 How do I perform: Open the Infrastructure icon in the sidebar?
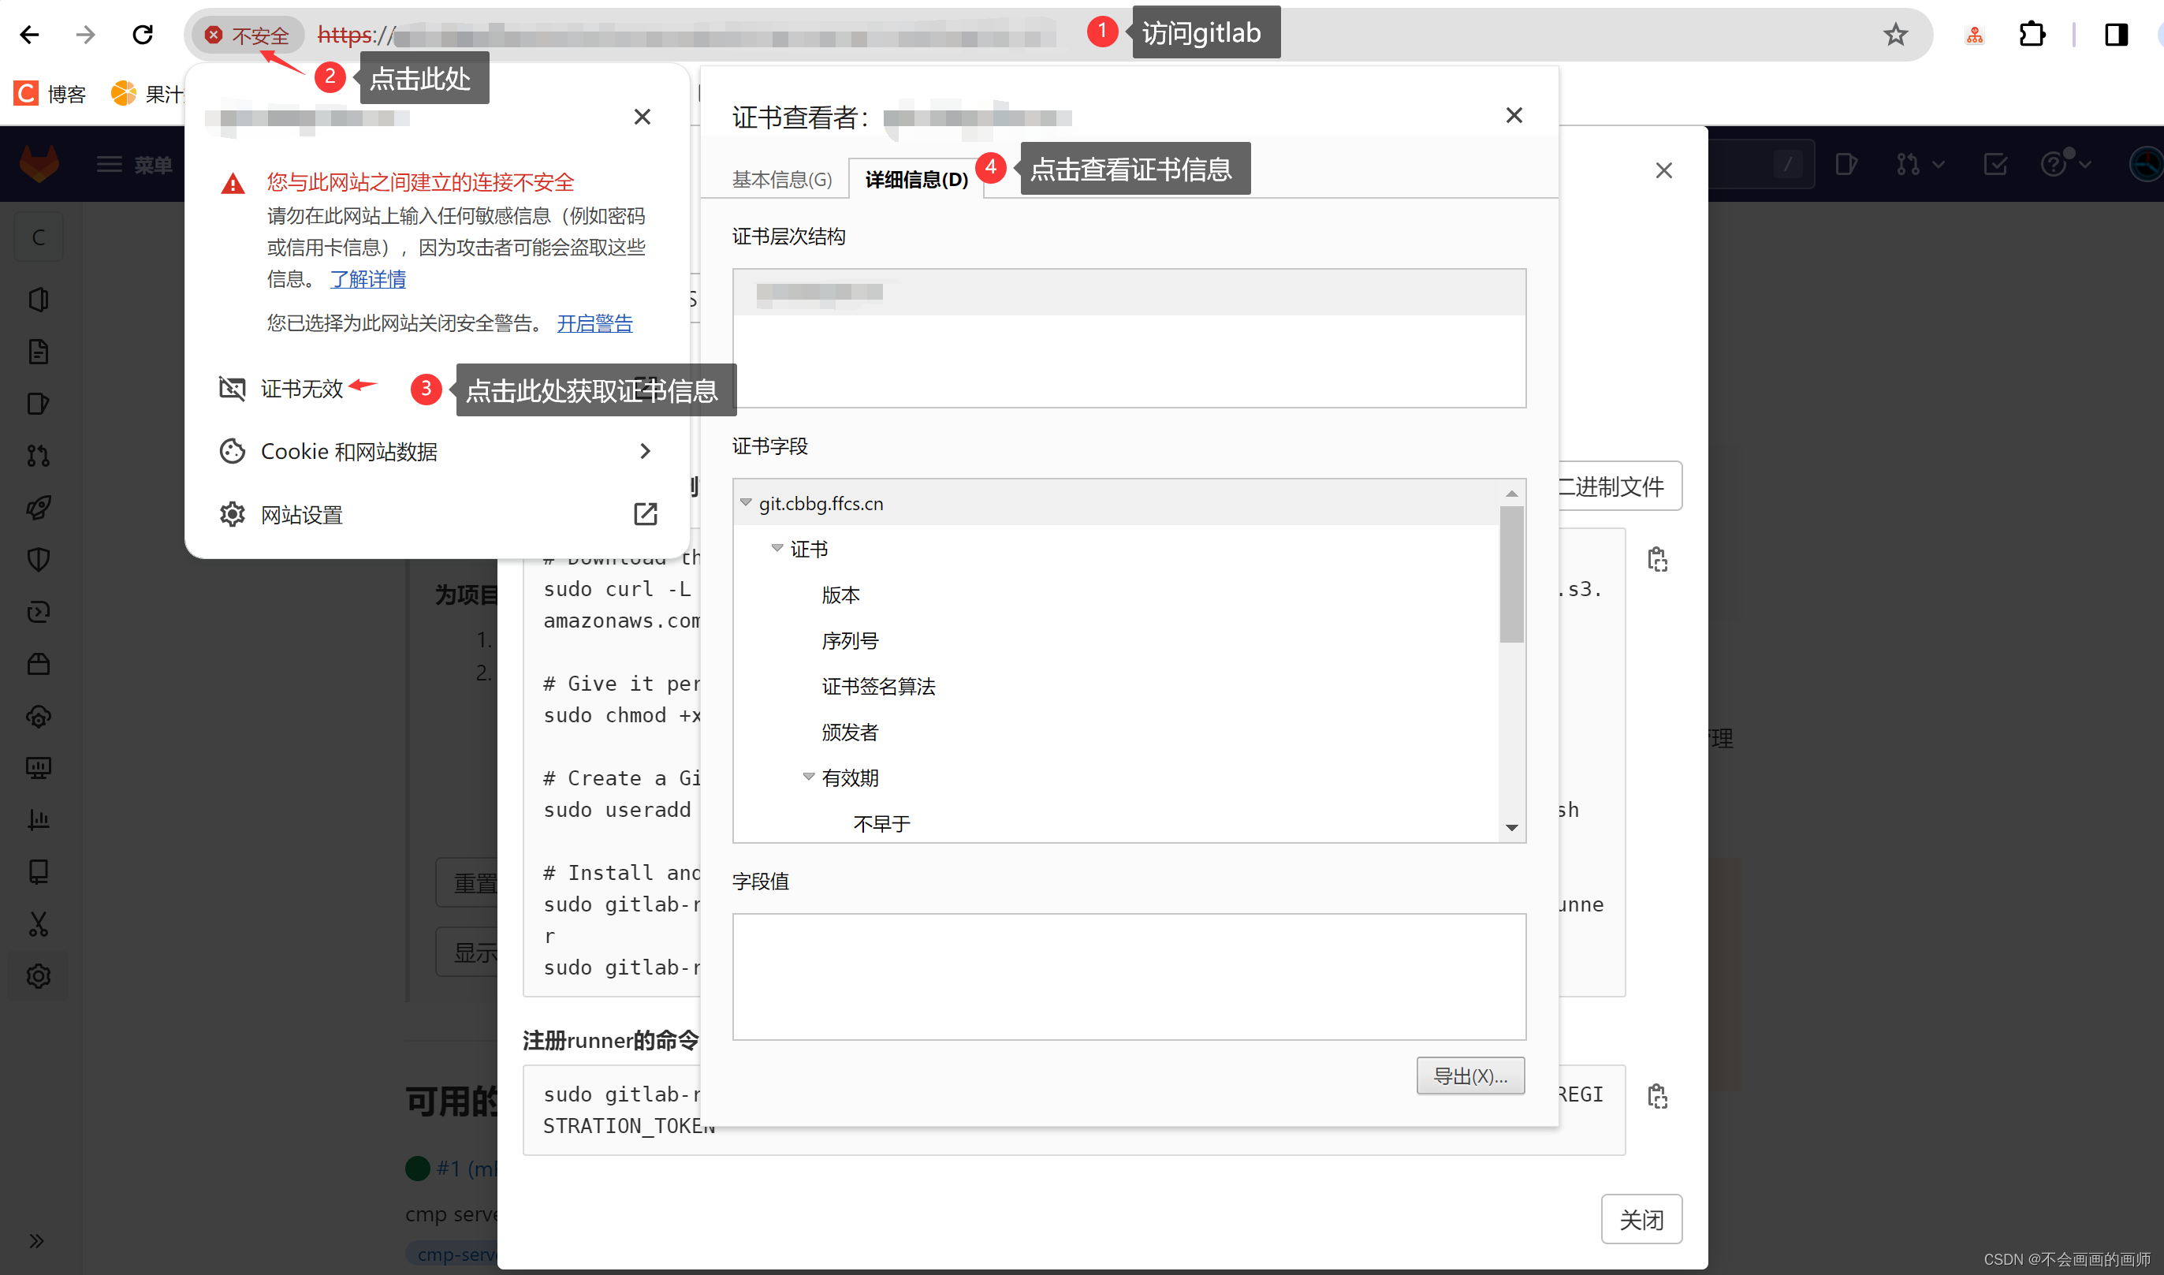(39, 716)
